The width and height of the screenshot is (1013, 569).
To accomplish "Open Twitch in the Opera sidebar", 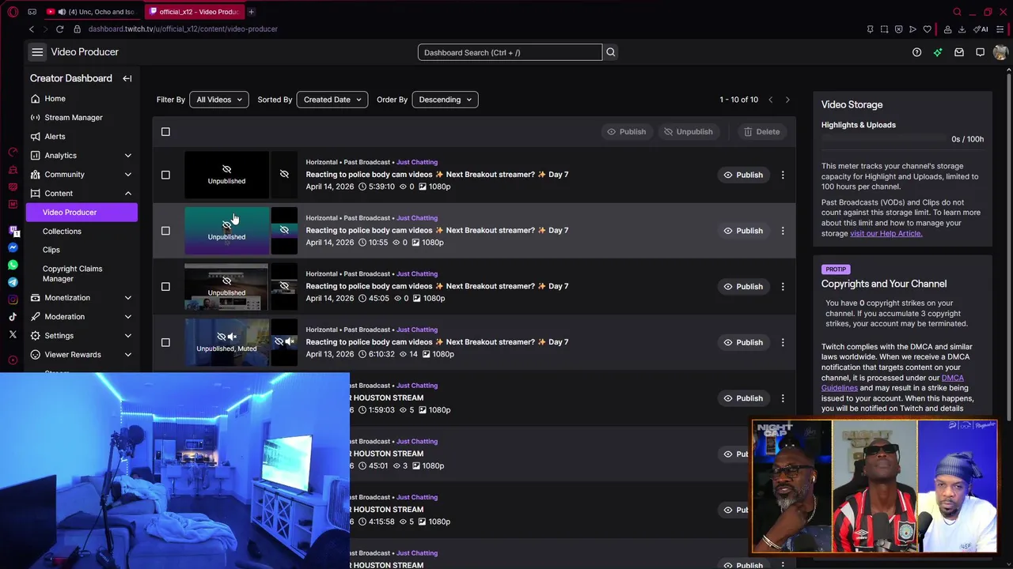I will [13, 230].
